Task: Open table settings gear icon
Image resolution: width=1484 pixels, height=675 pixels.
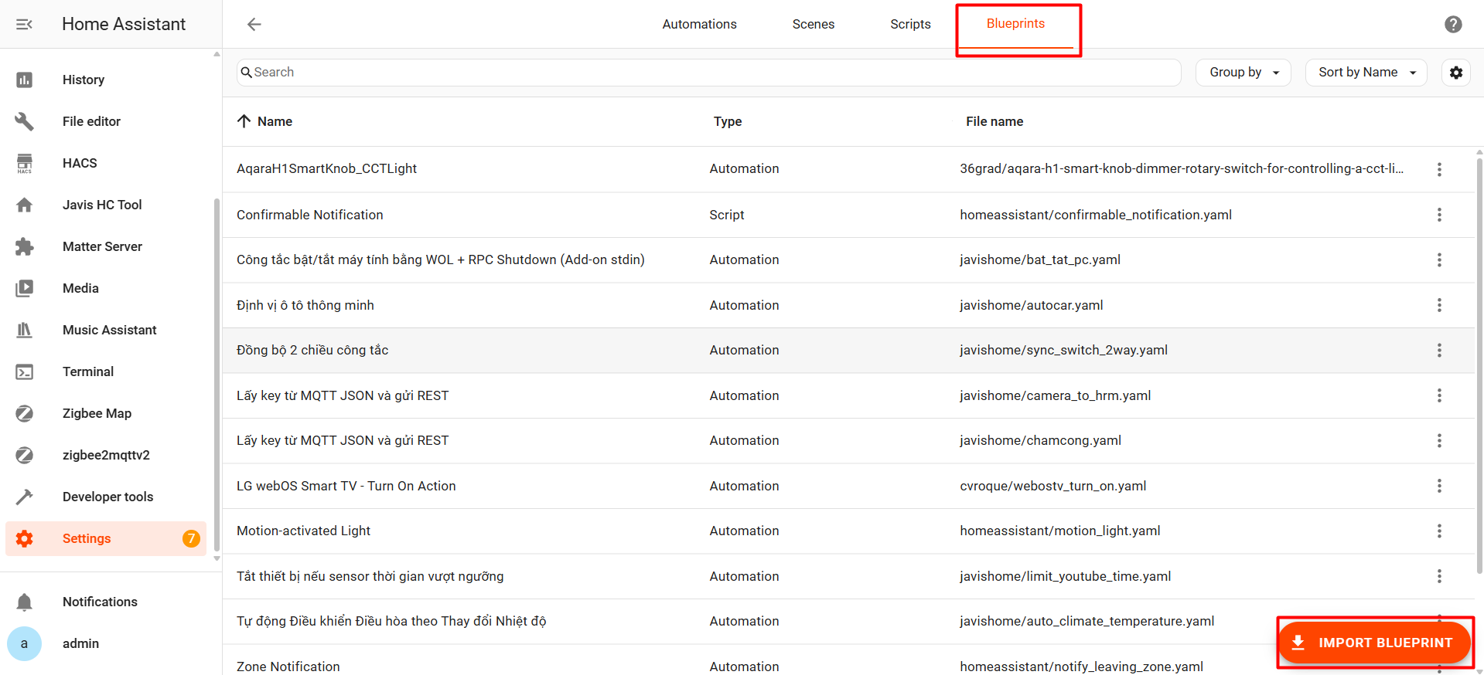Action: tap(1456, 73)
